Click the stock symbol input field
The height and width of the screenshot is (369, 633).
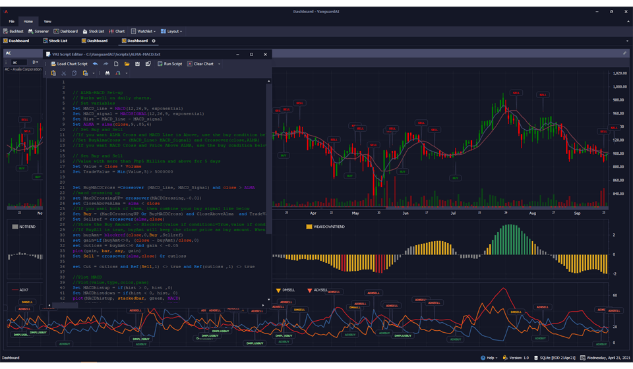20,63
